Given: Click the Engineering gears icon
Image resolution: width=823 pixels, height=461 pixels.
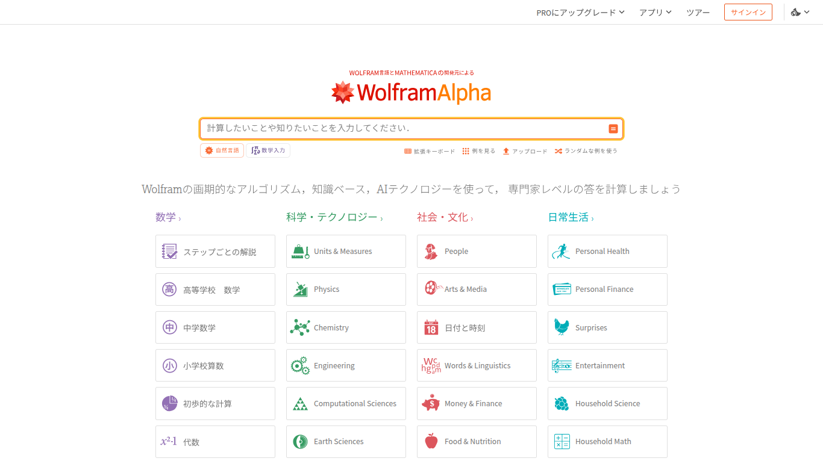Looking at the screenshot, I should 300,365.
